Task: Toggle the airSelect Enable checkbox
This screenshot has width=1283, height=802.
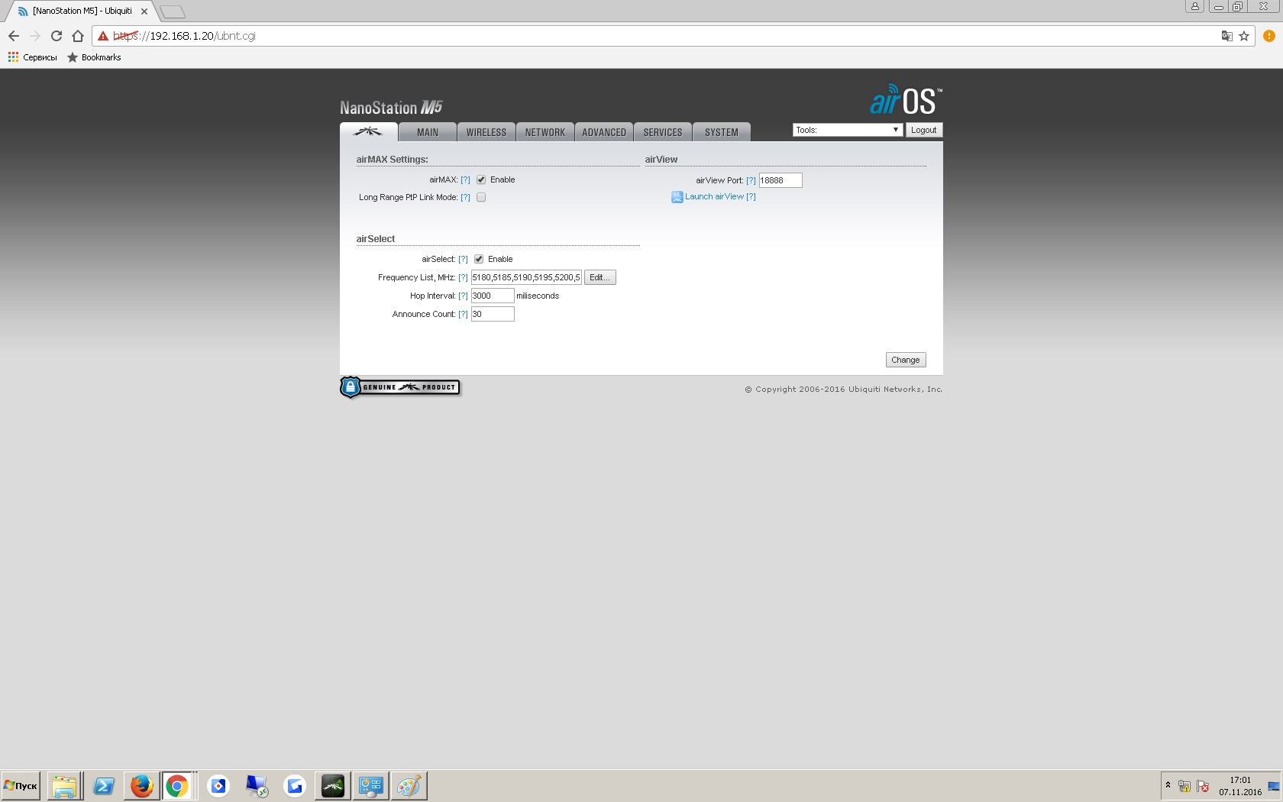Action: pyautogui.click(x=479, y=260)
